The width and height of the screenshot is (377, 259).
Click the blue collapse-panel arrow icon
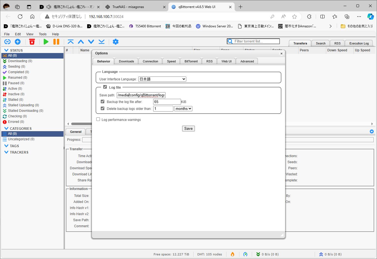[372, 131]
